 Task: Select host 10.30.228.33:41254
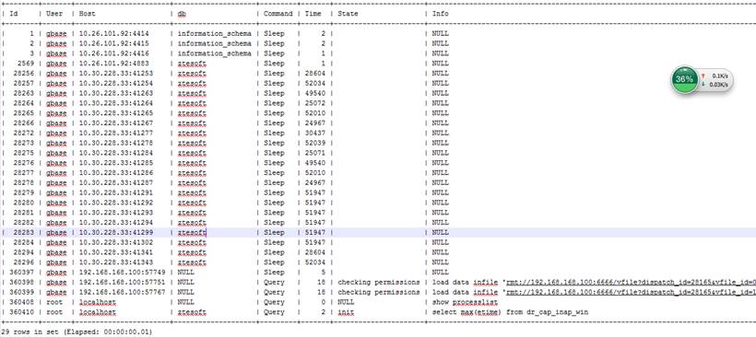(116, 83)
